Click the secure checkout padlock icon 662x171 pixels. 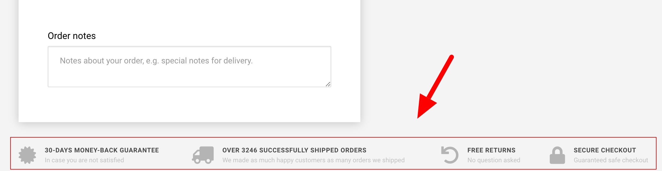(x=557, y=155)
